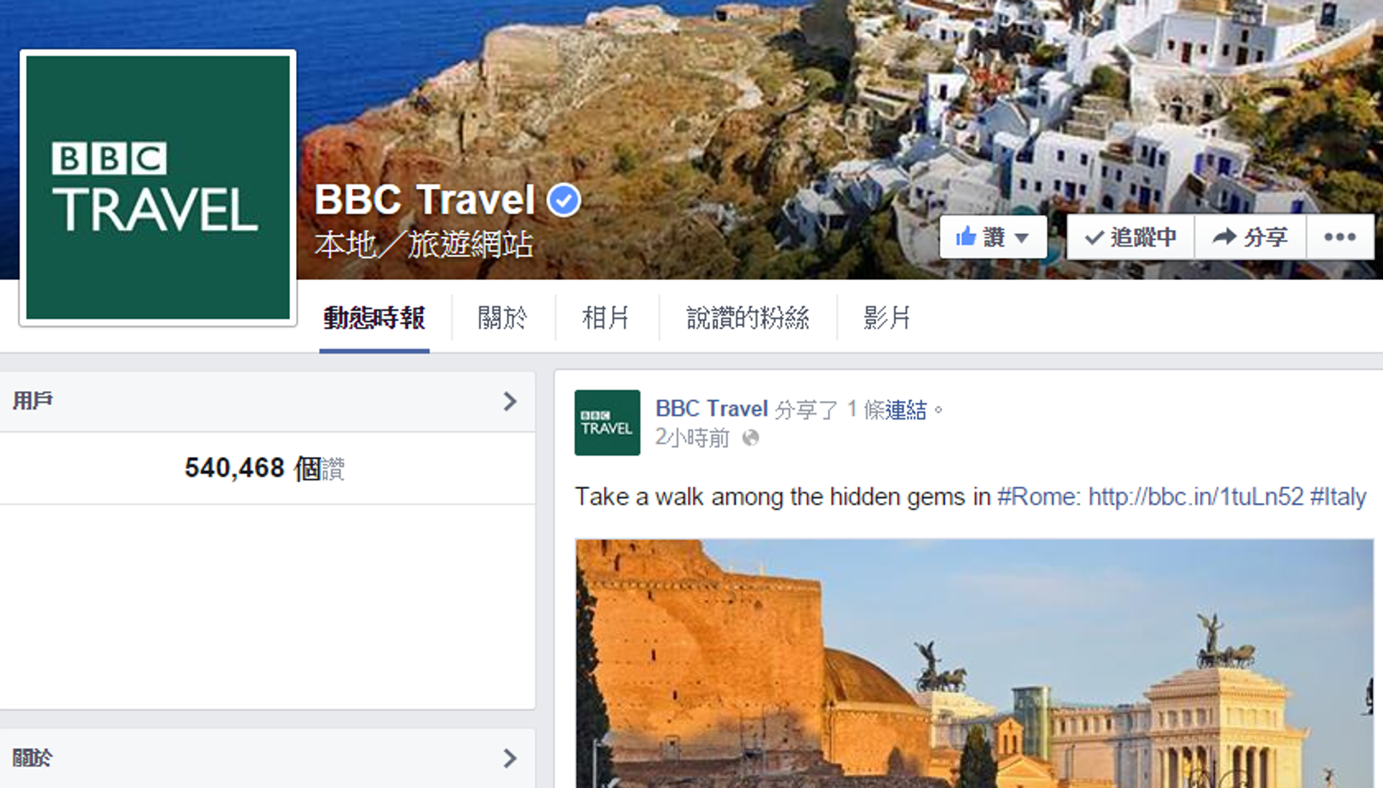Click the globe public privacy icon
Image resolution: width=1383 pixels, height=788 pixels.
click(751, 438)
